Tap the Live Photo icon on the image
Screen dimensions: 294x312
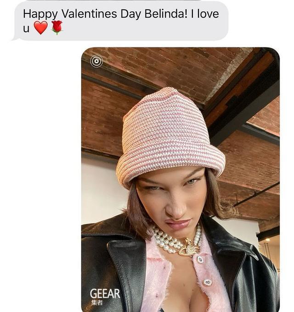96,61
